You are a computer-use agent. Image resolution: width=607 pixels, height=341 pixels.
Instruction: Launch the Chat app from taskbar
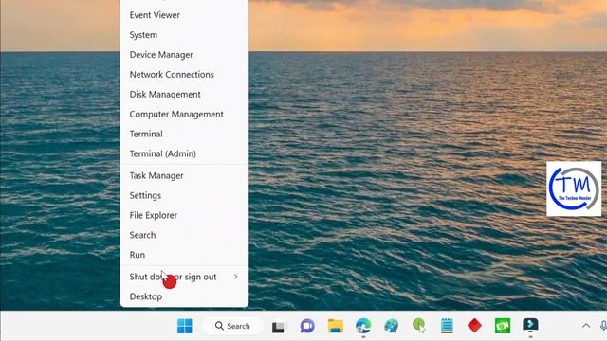click(307, 326)
